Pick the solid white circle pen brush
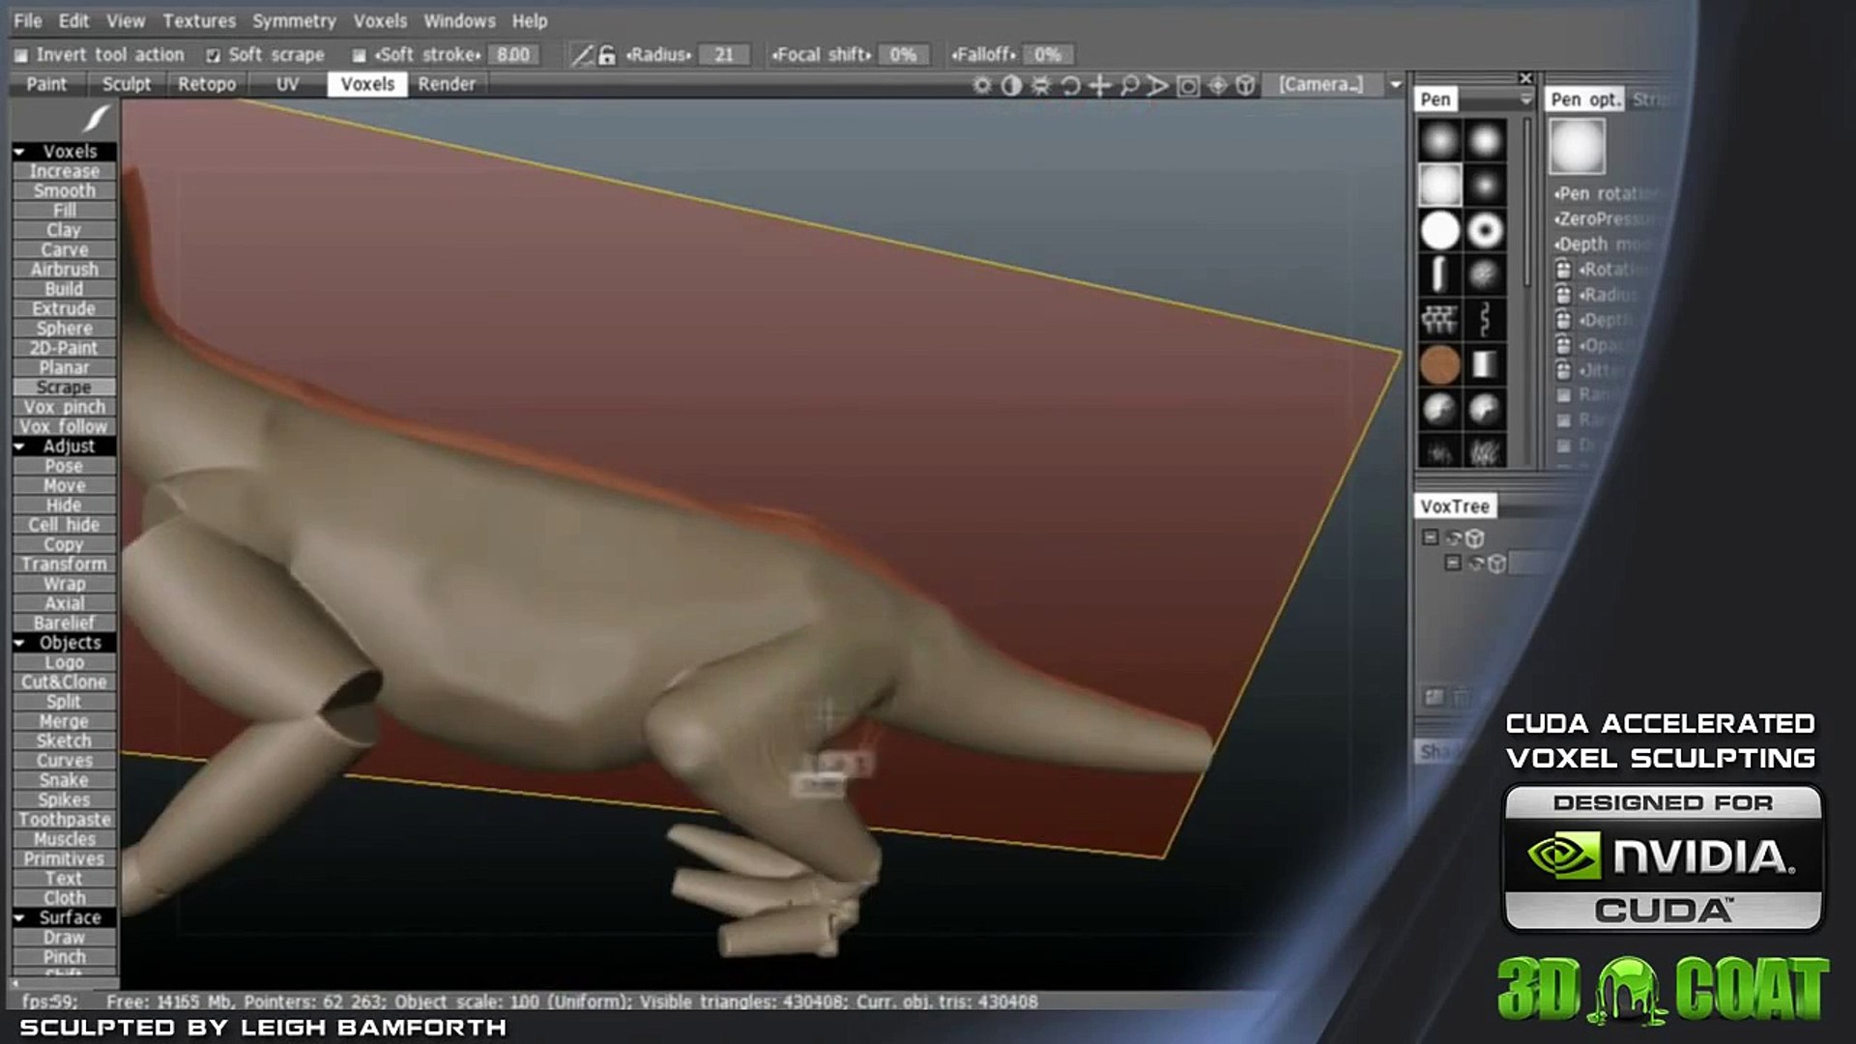Screen dimensions: 1856x1044 click(1439, 231)
